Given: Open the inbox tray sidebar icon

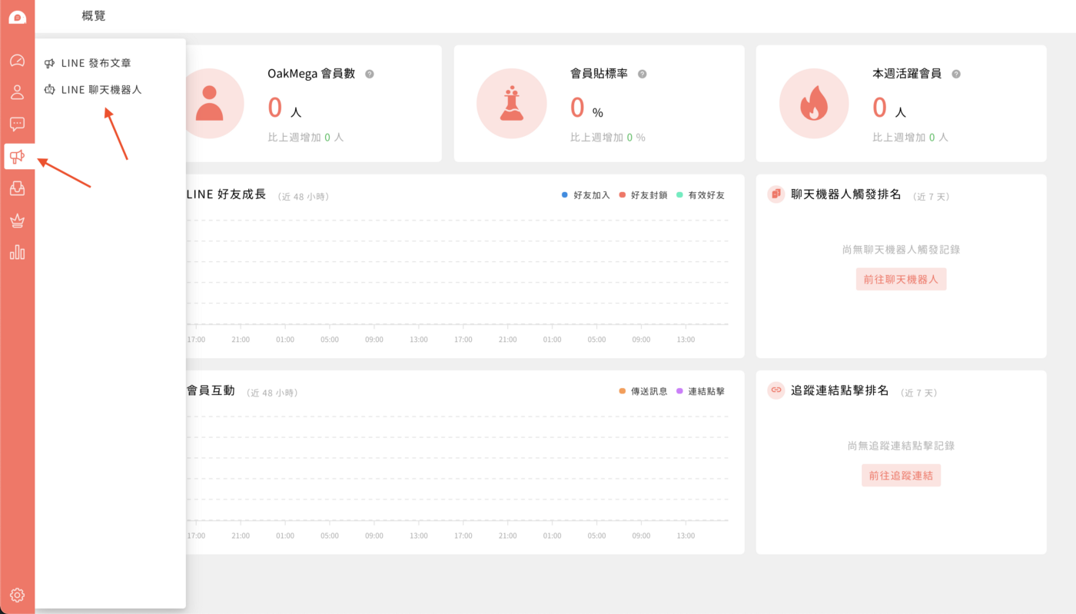Looking at the screenshot, I should pos(17,188).
